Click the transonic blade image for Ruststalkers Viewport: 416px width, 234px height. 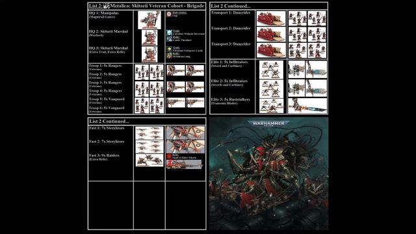coord(307,105)
